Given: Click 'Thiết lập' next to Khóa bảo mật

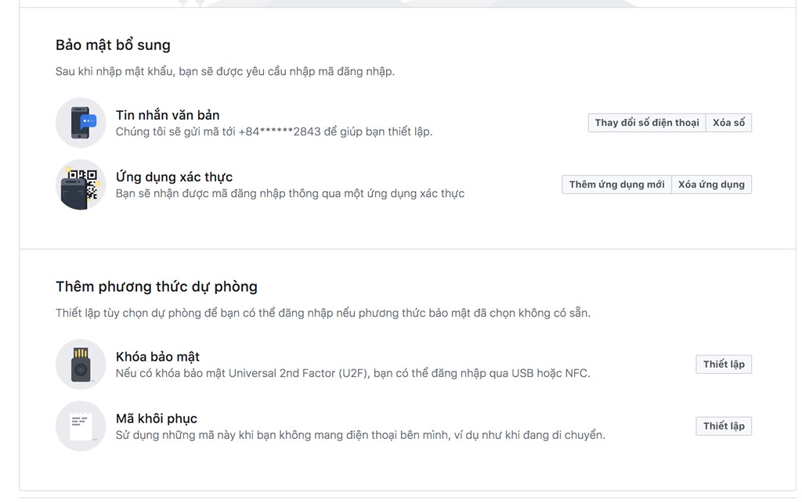Looking at the screenshot, I should click(724, 364).
